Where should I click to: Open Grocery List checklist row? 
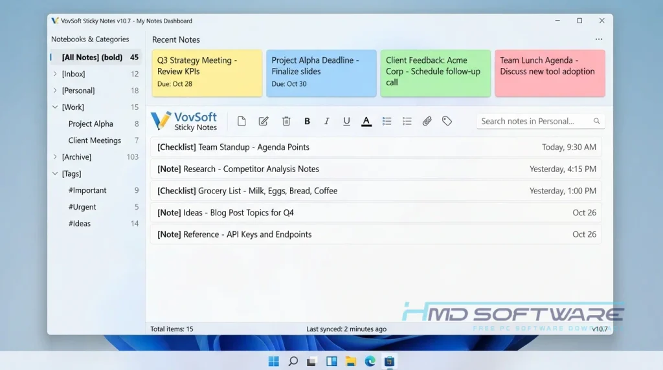coord(376,191)
